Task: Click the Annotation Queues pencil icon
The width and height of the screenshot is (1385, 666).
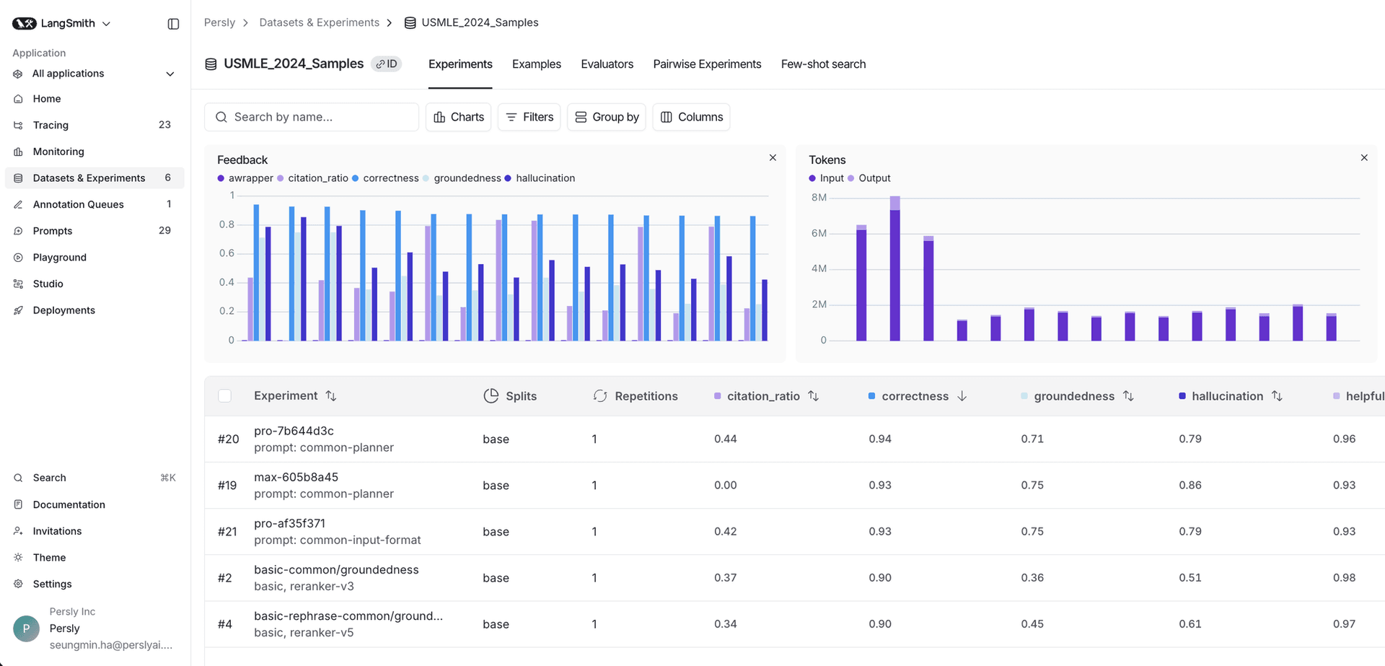Action: [x=18, y=205]
